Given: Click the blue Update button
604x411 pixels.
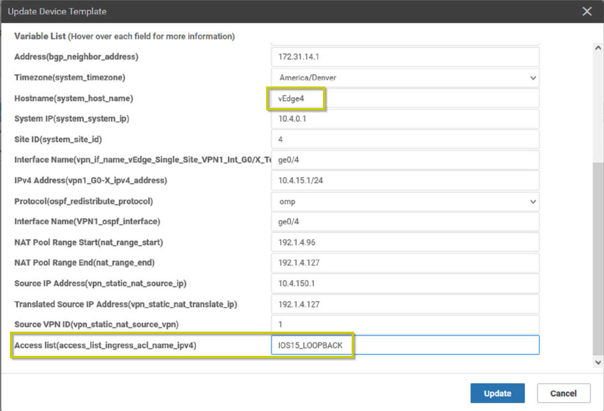Looking at the screenshot, I should click(x=497, y=393).
